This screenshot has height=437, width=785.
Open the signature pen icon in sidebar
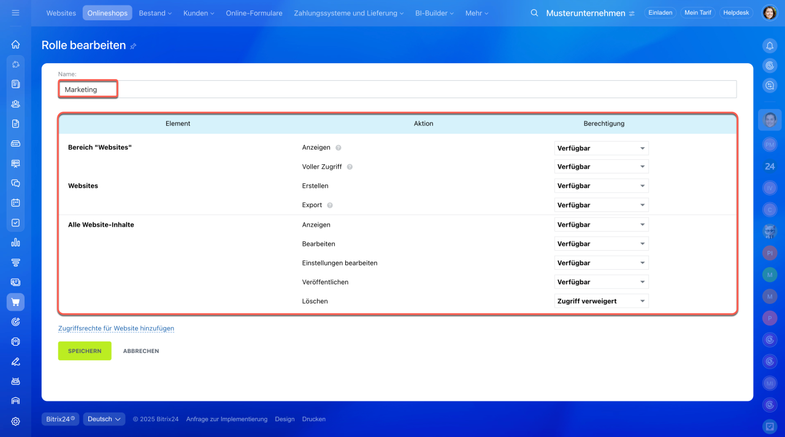[x=15, y=362]
